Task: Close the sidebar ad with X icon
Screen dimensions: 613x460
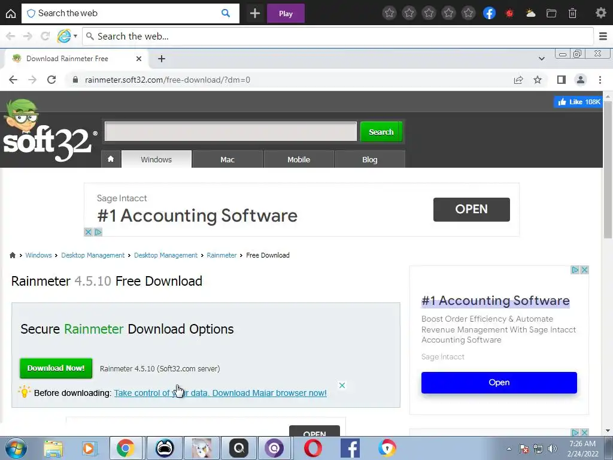Action: [x=584, y=270]
